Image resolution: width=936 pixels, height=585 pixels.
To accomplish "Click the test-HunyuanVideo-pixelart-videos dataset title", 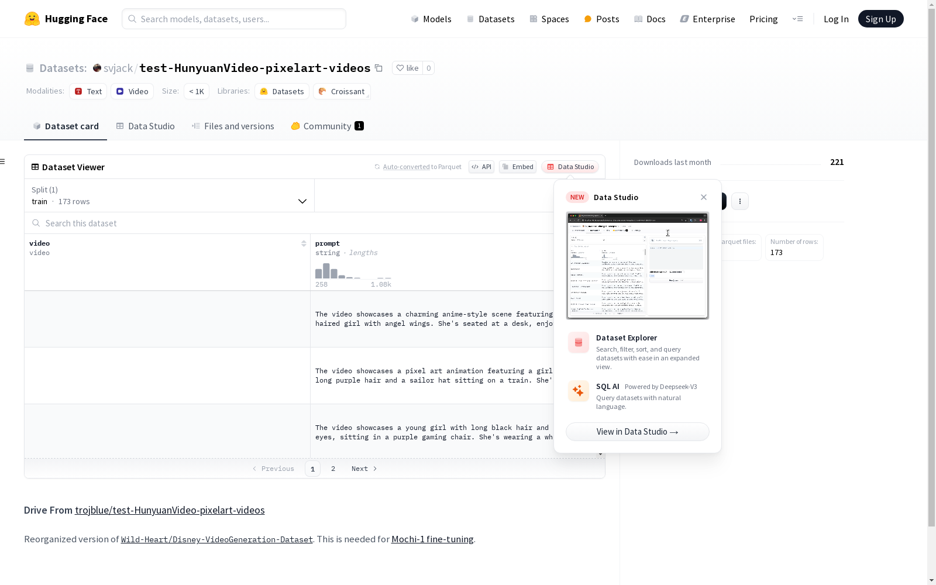I will coord(254,68).
